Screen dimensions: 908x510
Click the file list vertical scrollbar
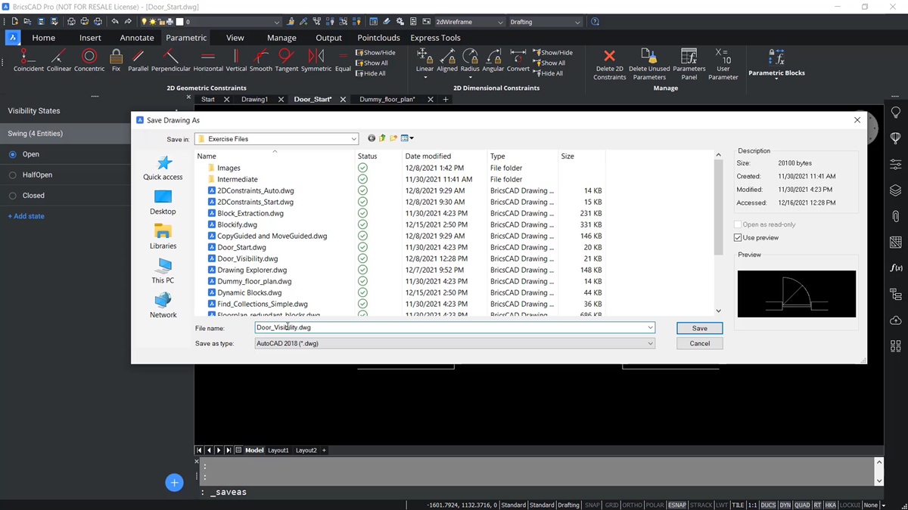click(718, 206)
